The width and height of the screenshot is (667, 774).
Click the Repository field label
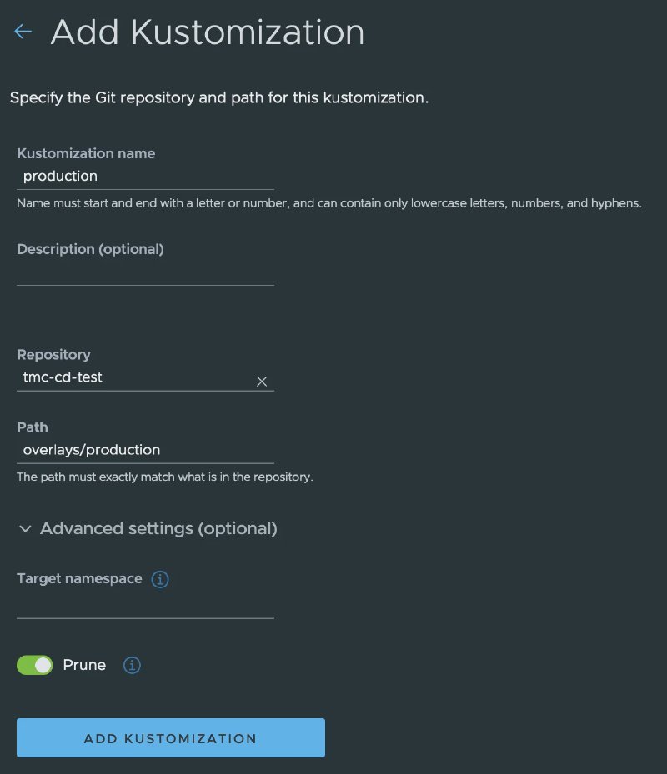point(54,354)
